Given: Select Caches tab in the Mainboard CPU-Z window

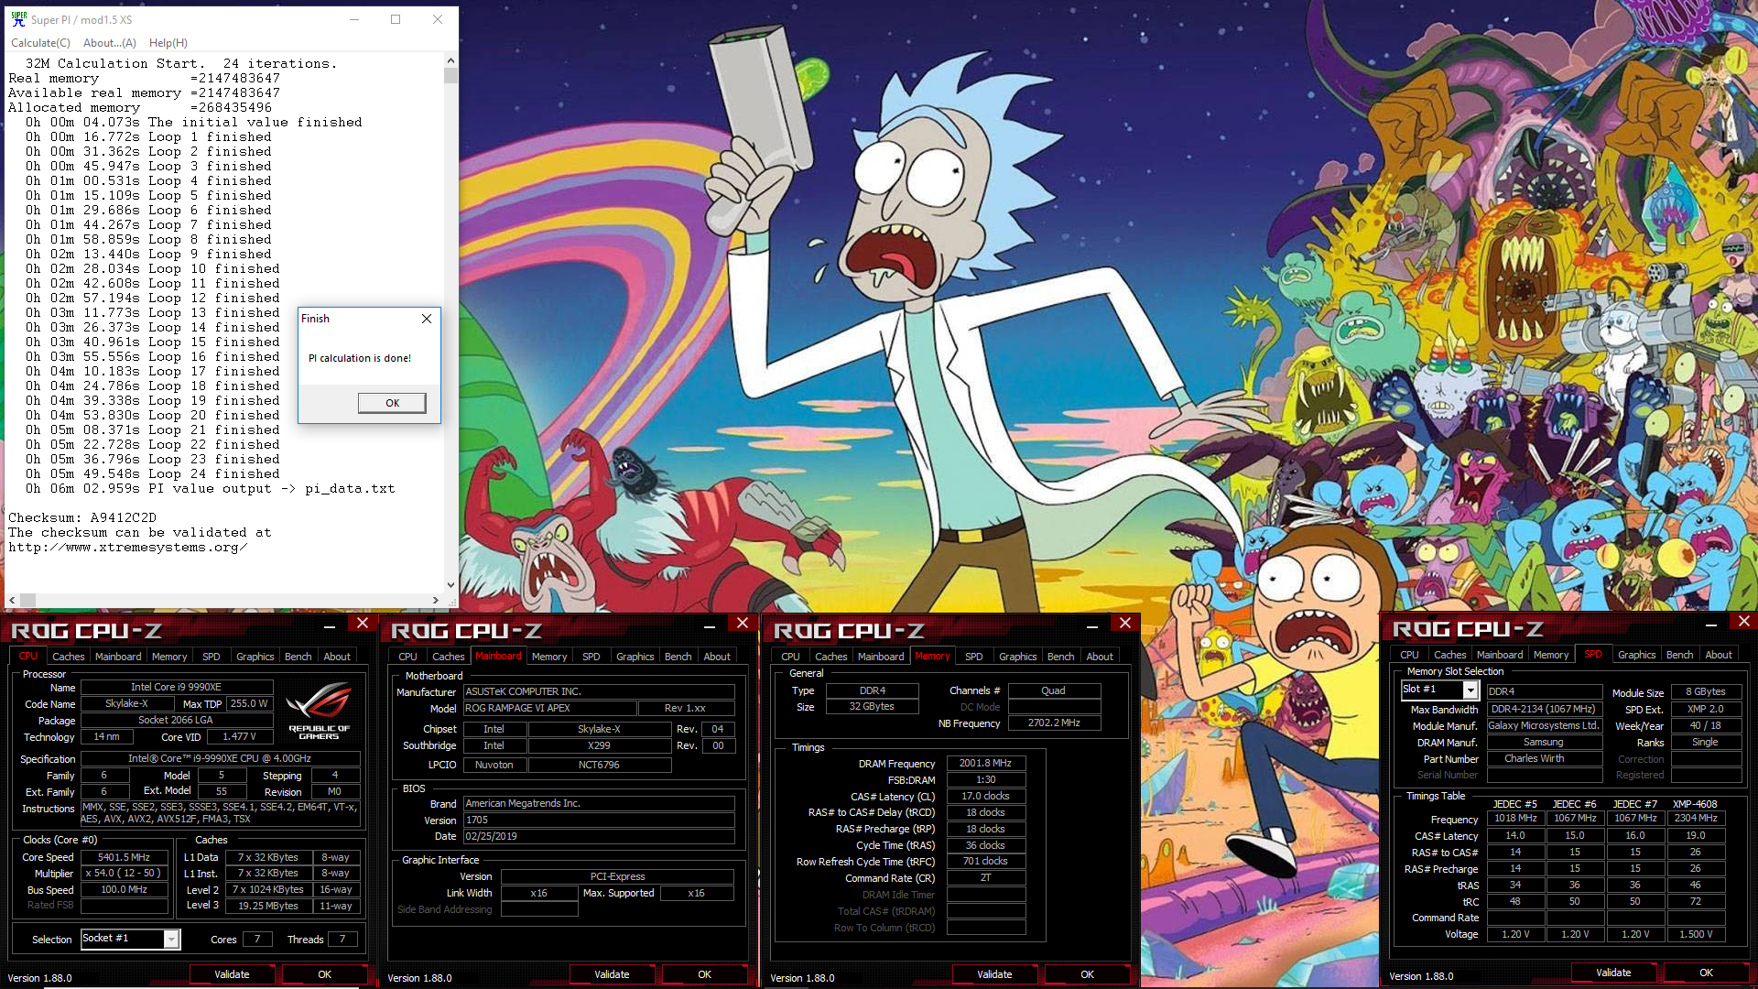Looking at the screenshot, I should point(448,657).
